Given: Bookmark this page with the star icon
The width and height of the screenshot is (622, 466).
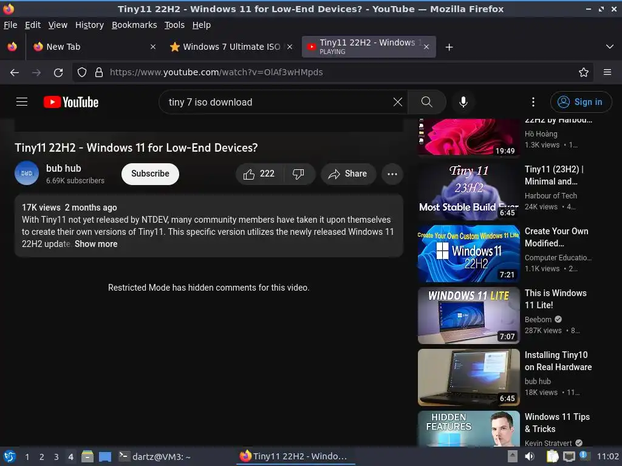Looking at the screenshot, I should (584, 73).
